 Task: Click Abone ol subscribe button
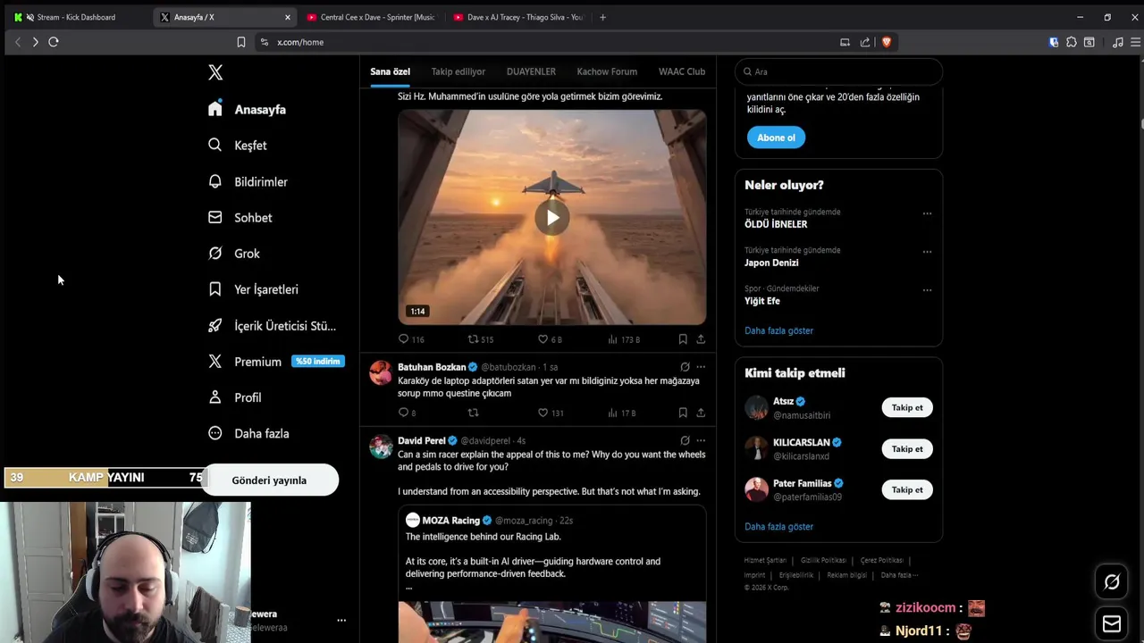click(776, 138)
